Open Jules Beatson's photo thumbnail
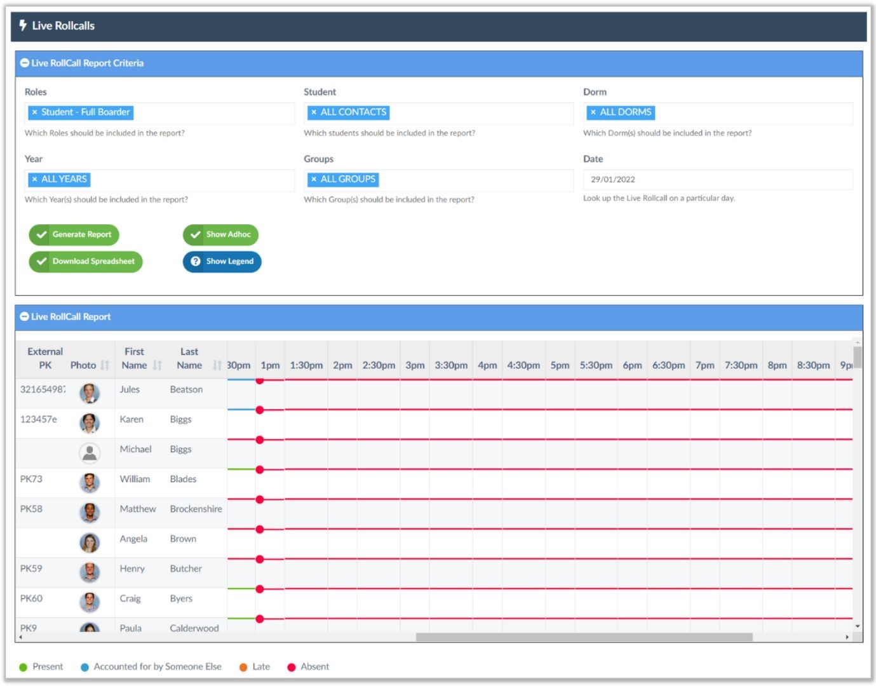The width and height of the screenshot is (876, 686). (x=90, y=393)
